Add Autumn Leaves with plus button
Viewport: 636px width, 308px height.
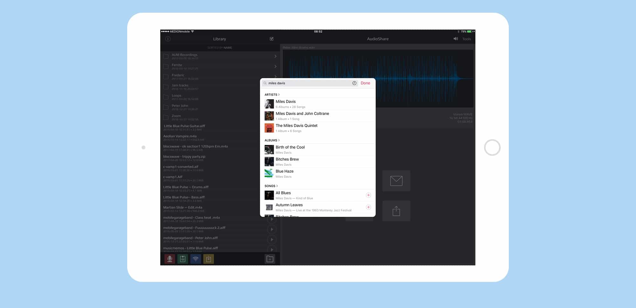coord(368,207)
